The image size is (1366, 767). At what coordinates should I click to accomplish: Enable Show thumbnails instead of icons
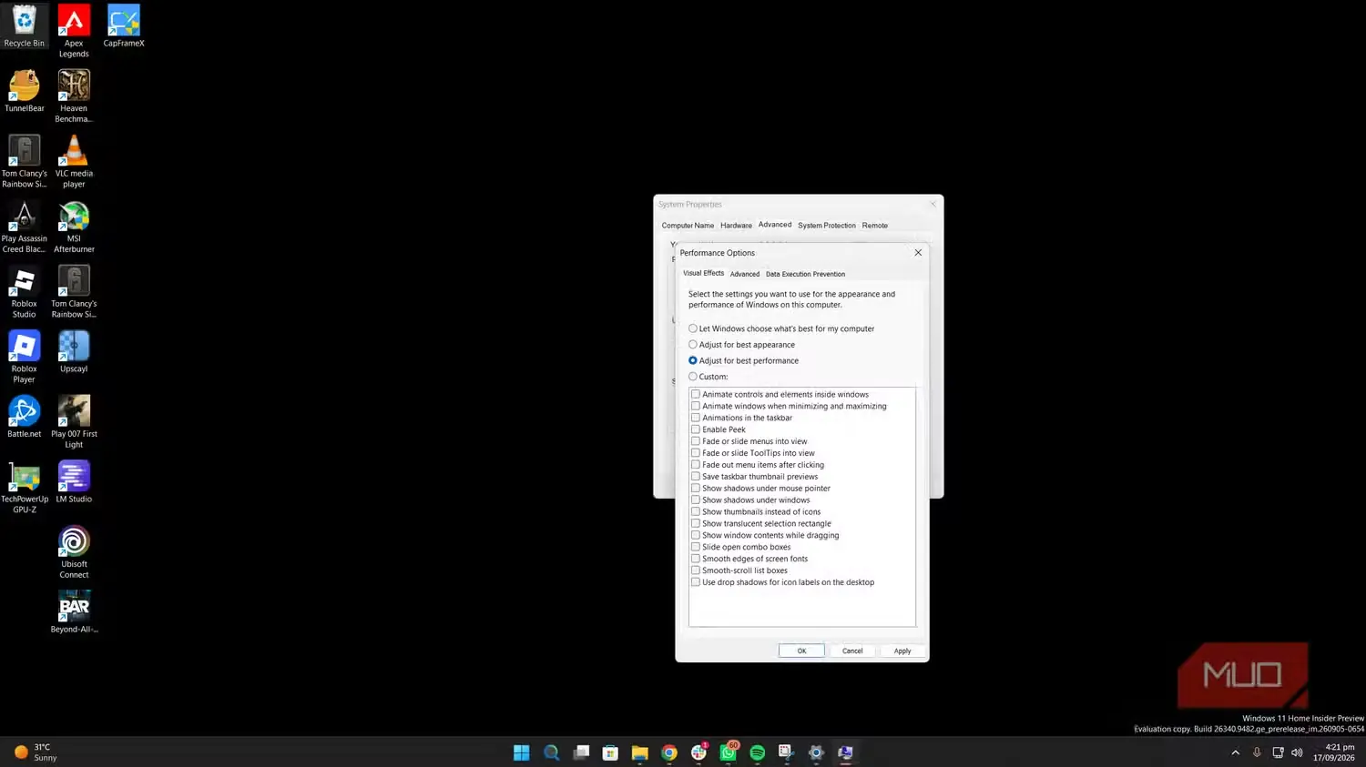(x=696, y=512)
